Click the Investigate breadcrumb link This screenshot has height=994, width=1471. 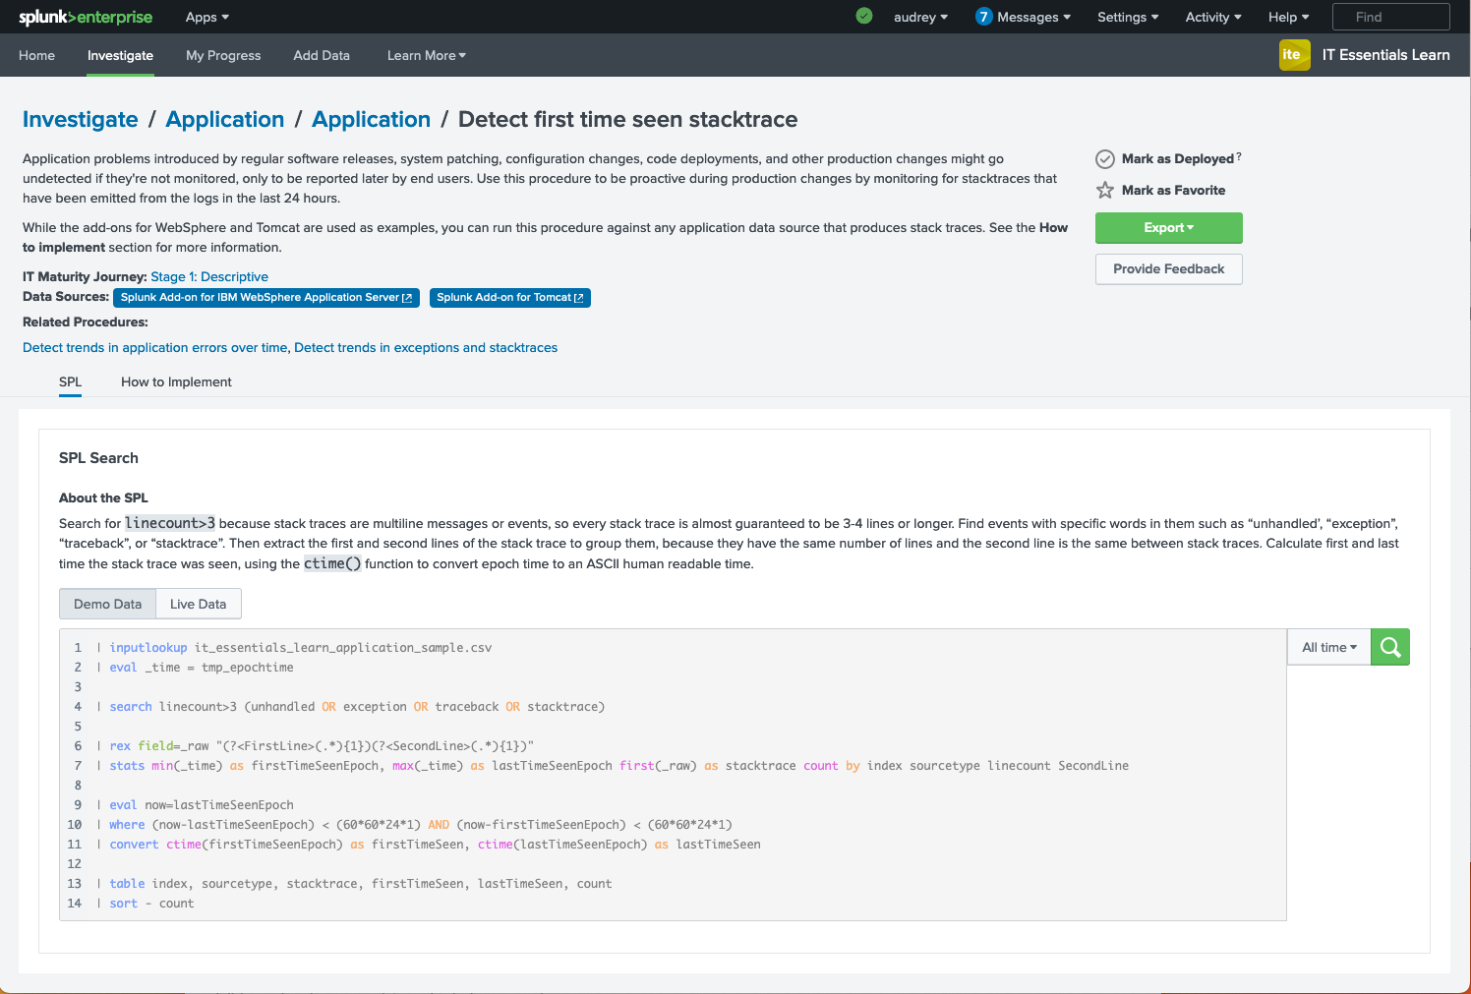[x=81, y=119]
